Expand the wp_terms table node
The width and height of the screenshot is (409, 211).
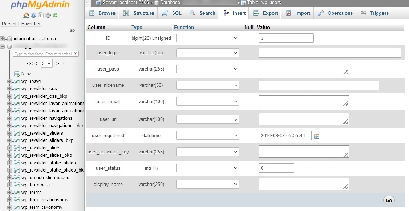(10, 192)
